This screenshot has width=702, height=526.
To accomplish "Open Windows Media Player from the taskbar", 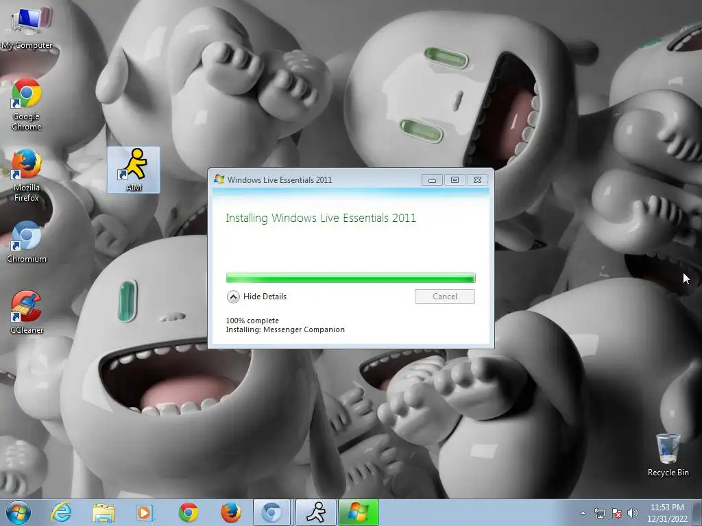I will [145, 512].
